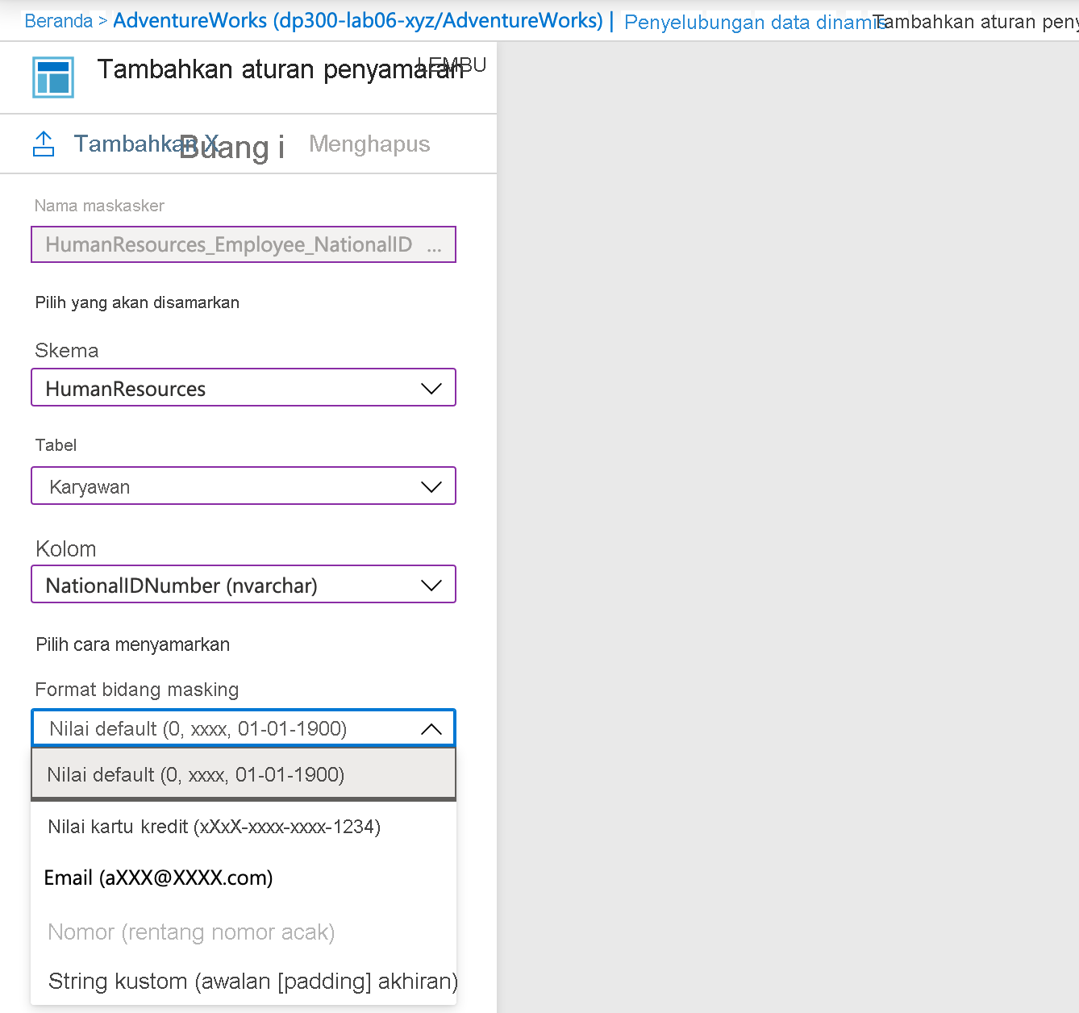
Task: Open the AdventureWorks database breadcrumb link
Action: 358,20
